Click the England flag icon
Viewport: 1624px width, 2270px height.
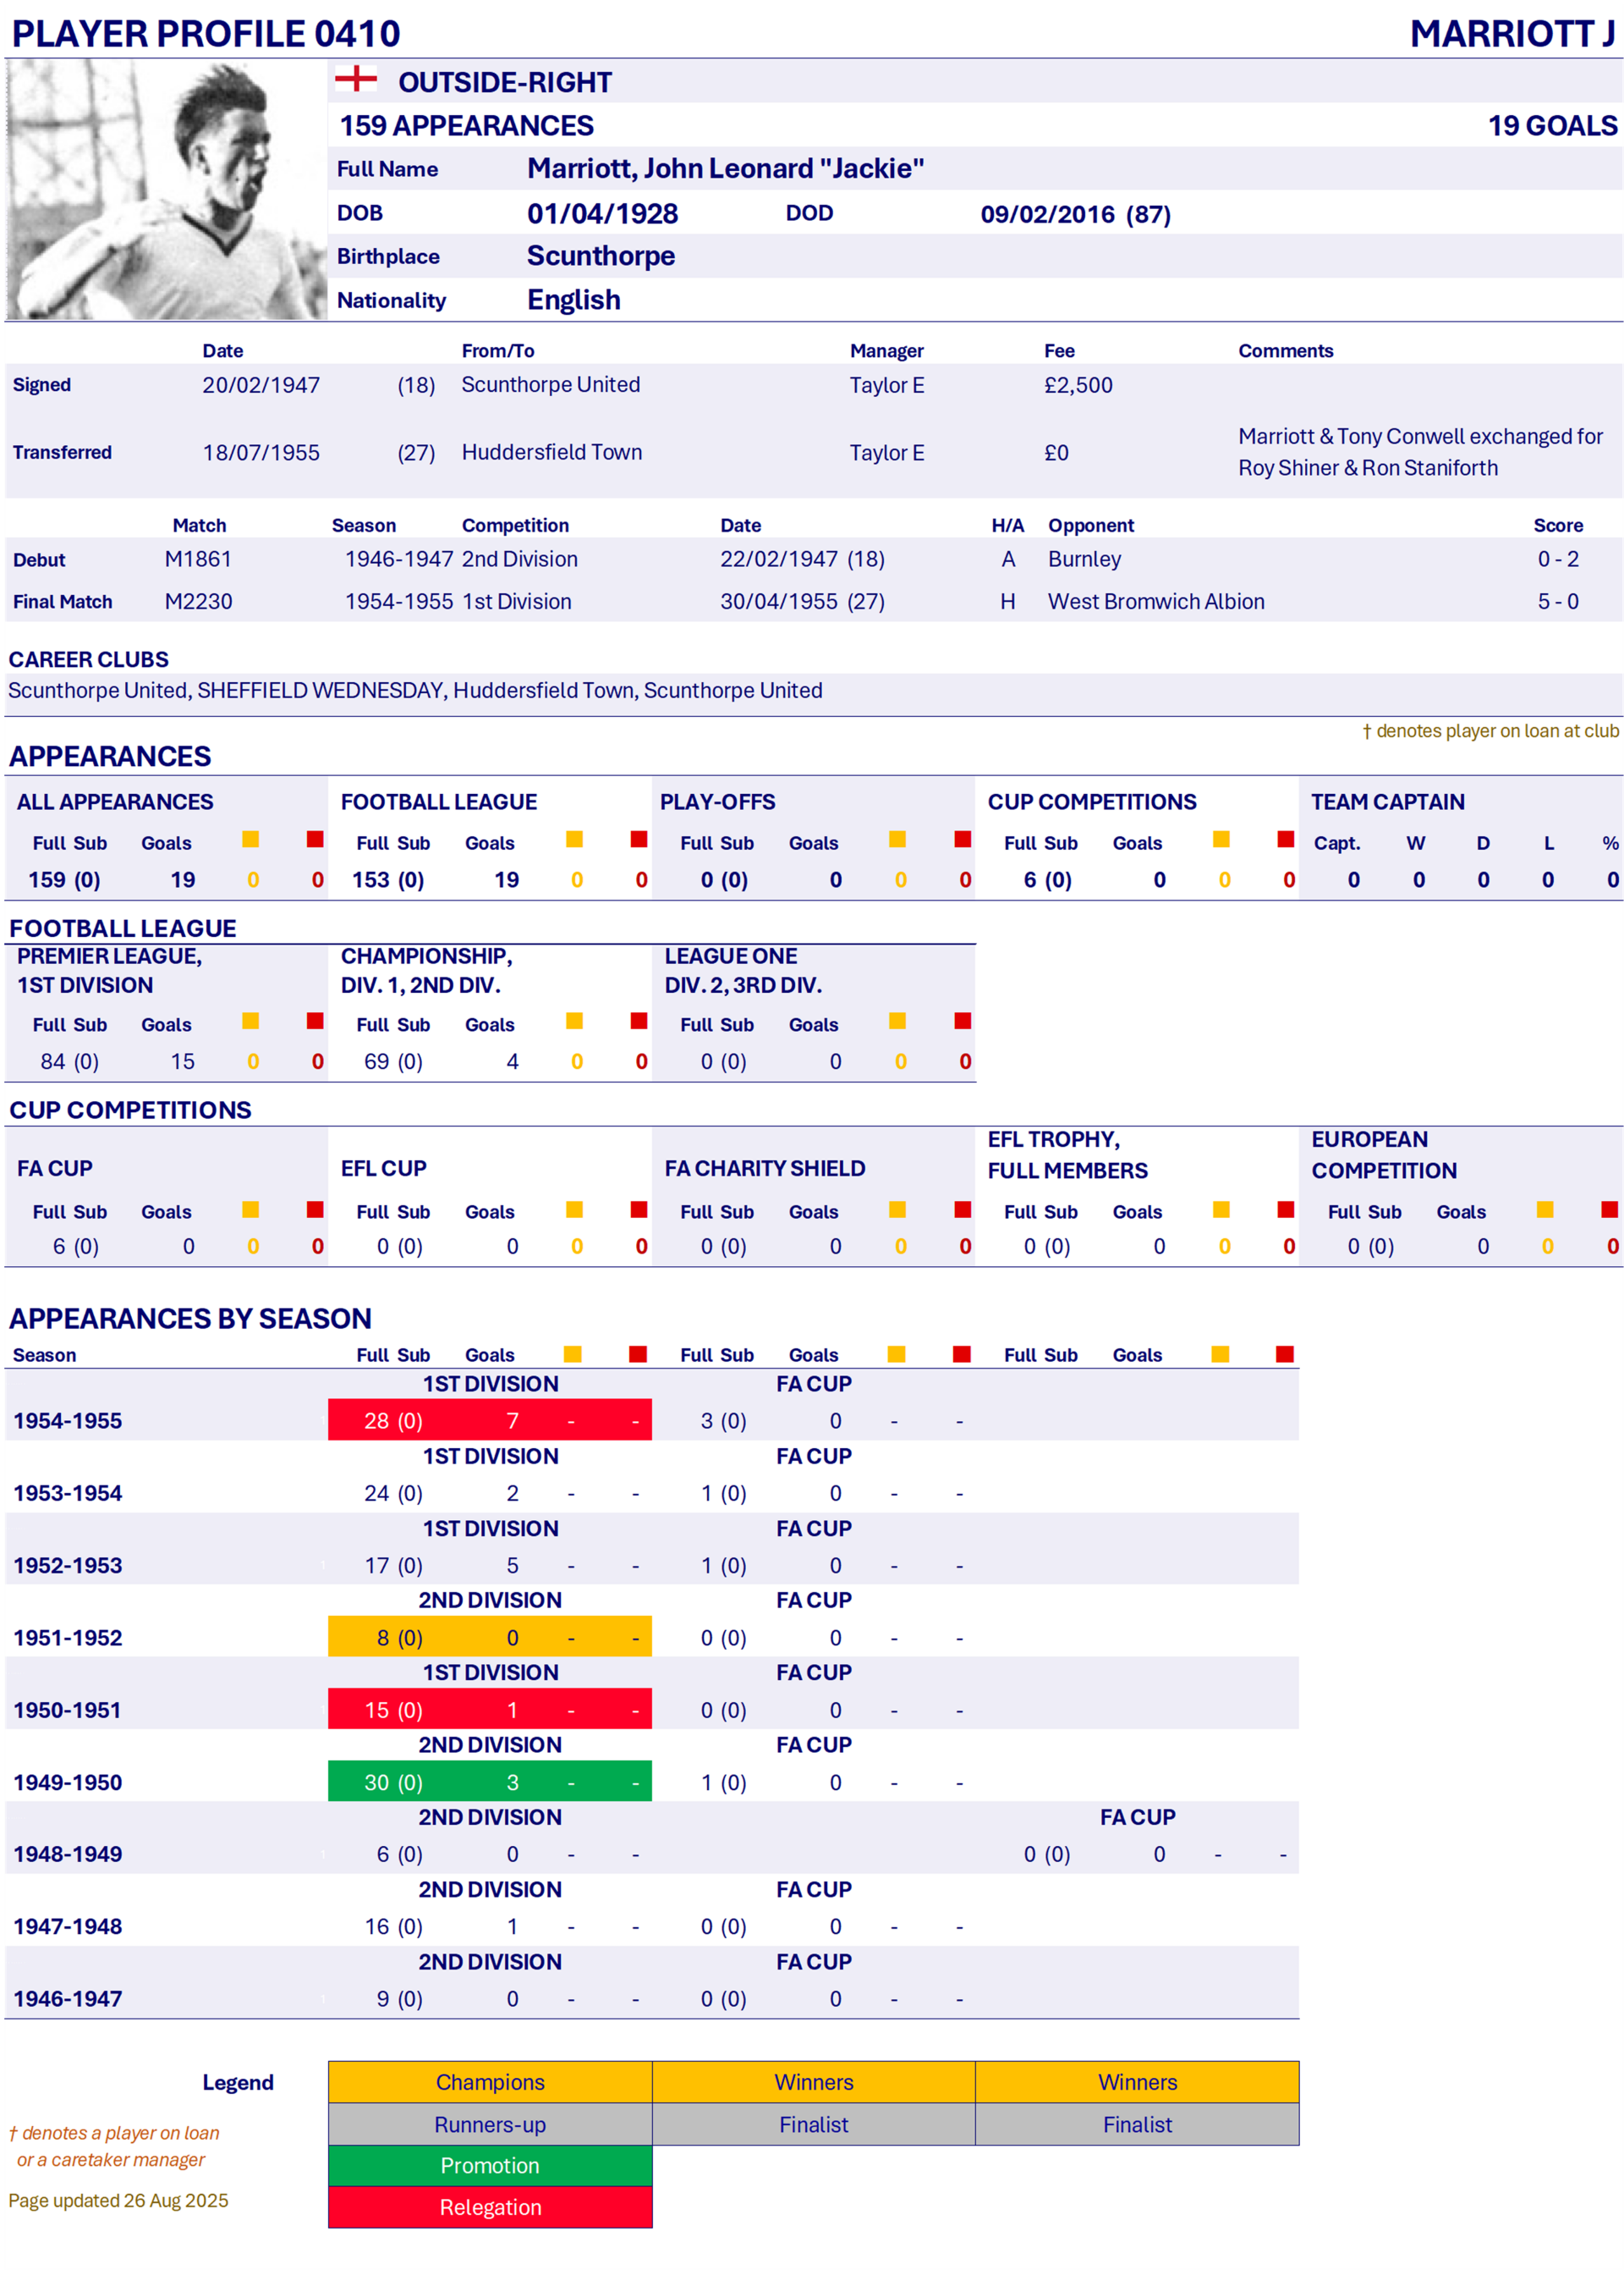(x=355, y=78)
